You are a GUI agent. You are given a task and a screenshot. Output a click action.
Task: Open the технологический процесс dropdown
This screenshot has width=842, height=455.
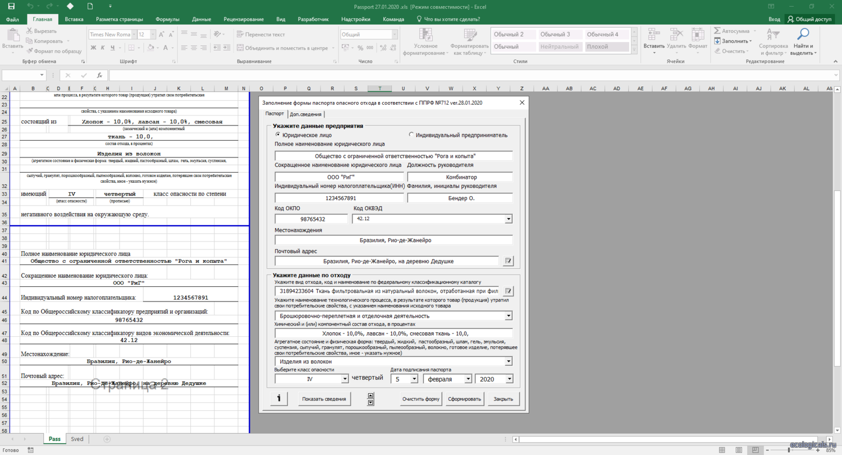[509, 316]
